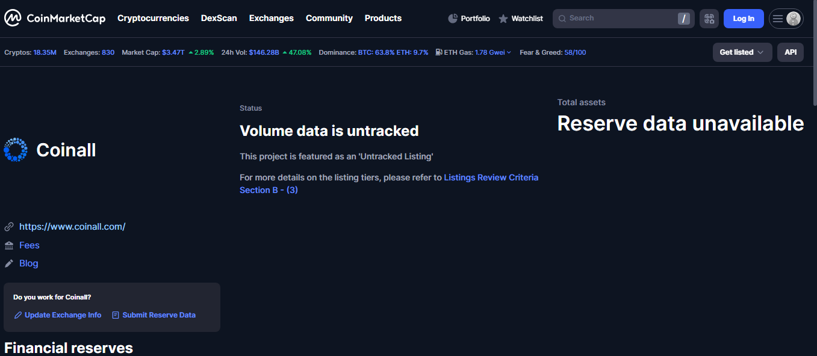
Task: Click Exchanges count 830
Action: 108,52
